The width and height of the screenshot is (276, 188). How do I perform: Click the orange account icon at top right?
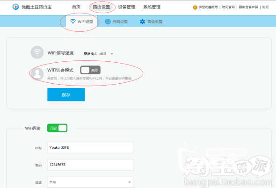[x=195, y=7]
